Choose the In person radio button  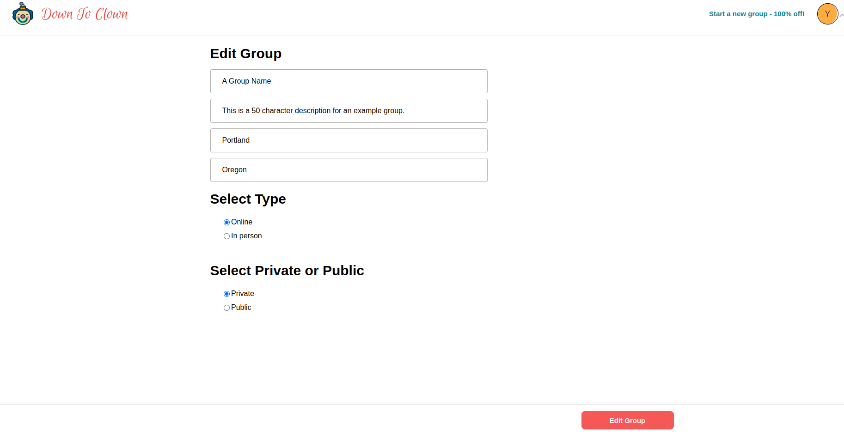(x=226, y=236)
